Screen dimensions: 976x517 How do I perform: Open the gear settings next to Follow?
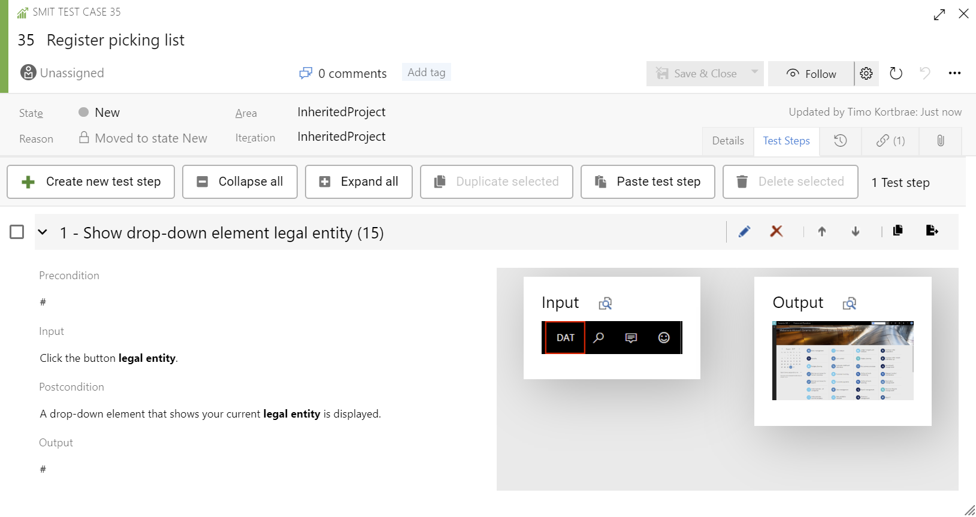(x=866, y=74)
